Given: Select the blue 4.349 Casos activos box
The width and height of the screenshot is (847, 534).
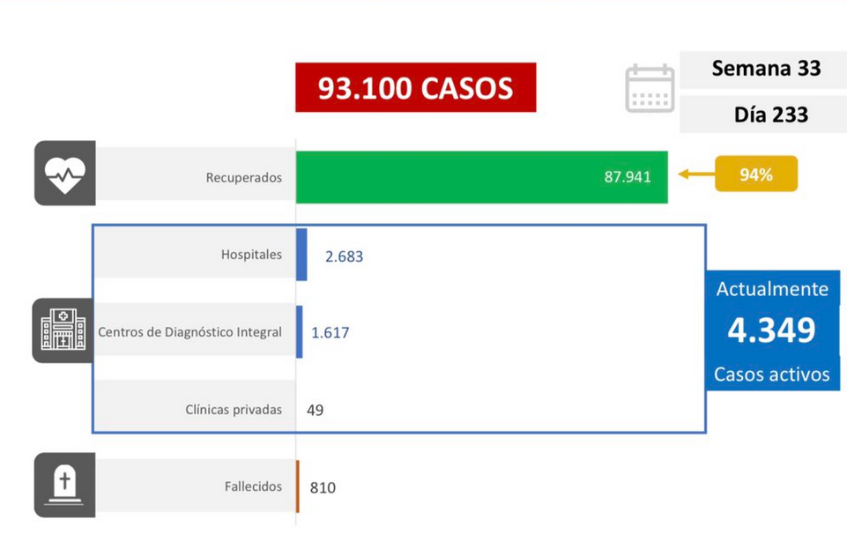Looking at the screenshot, I should (772, 330).
